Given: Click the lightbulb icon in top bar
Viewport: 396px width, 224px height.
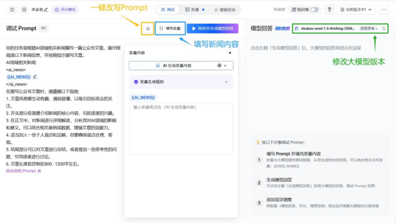Looking at the screenshot, I should point(329,10).
